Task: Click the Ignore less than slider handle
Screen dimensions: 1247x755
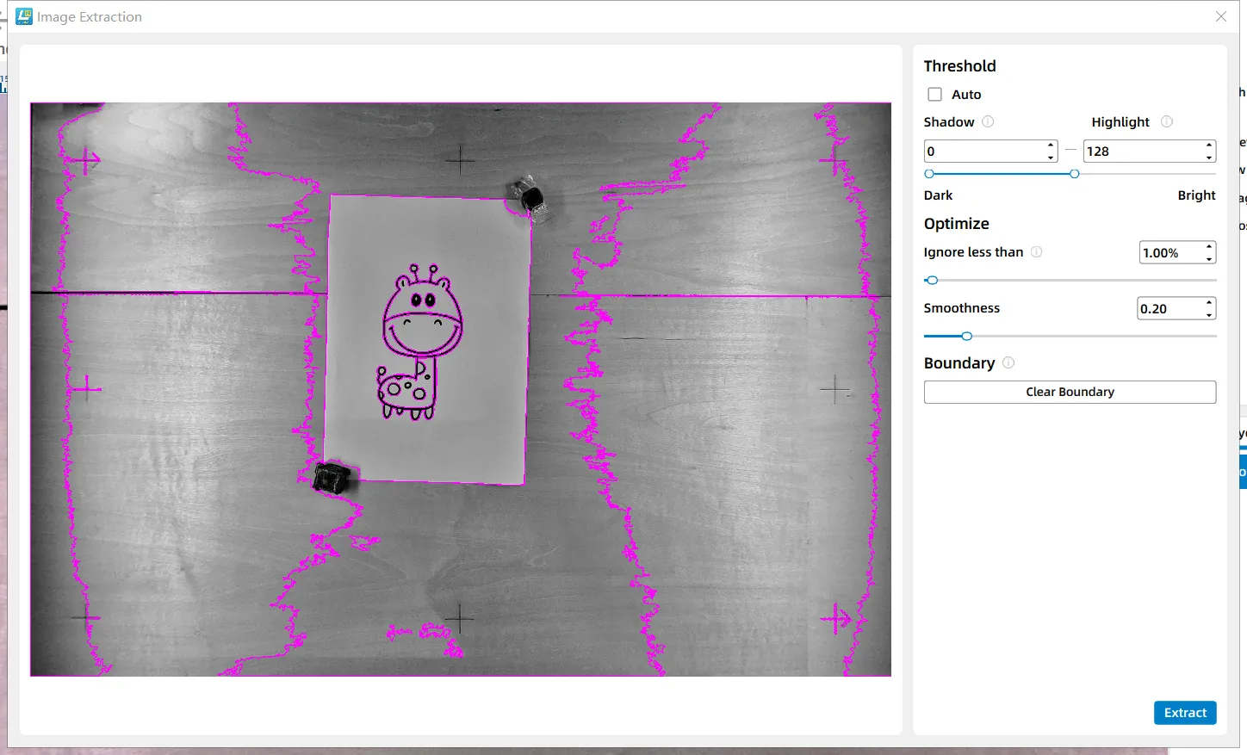Action: 932,280
